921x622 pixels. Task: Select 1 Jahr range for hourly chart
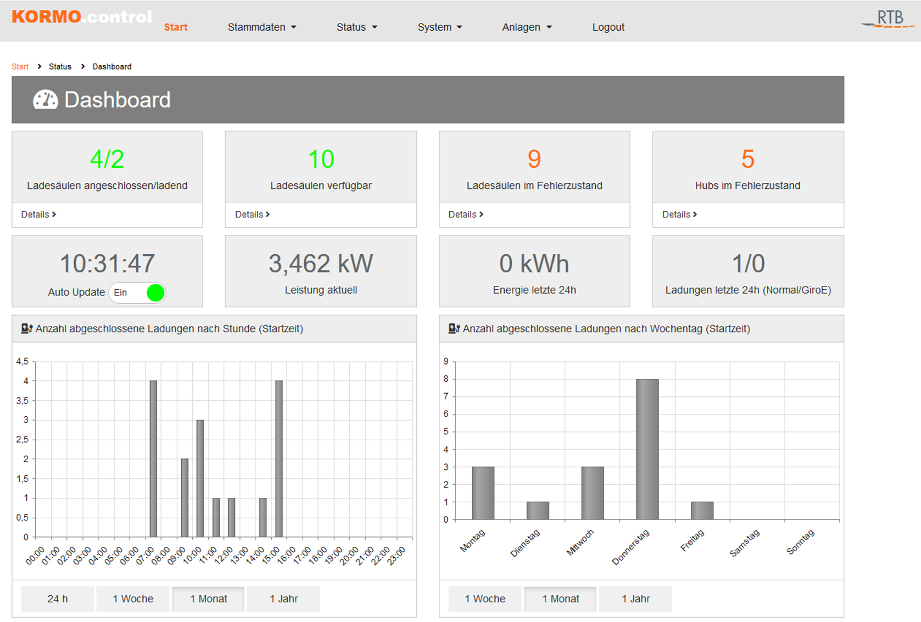[x=283, y=599]
